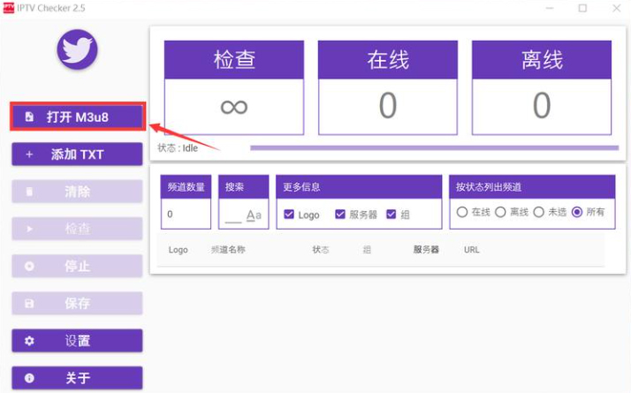Image resolution: width=631 pixels, height=393 pixels.
Task: Click the save disk icon on 保存
Action: tap(30, 304)
